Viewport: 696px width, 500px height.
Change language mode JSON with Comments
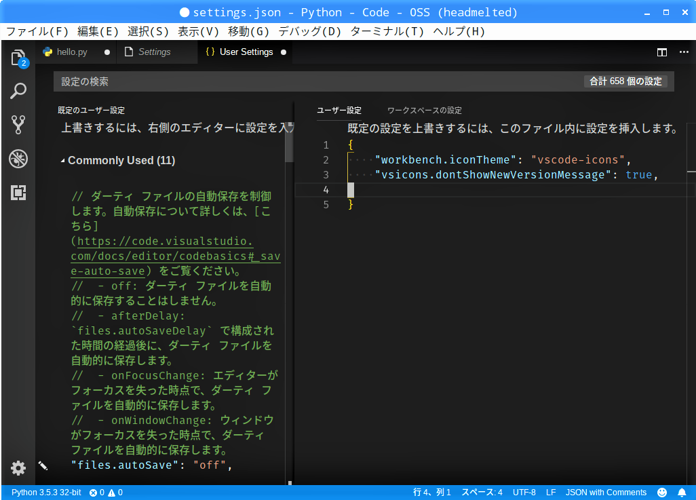tap(606, 493)
